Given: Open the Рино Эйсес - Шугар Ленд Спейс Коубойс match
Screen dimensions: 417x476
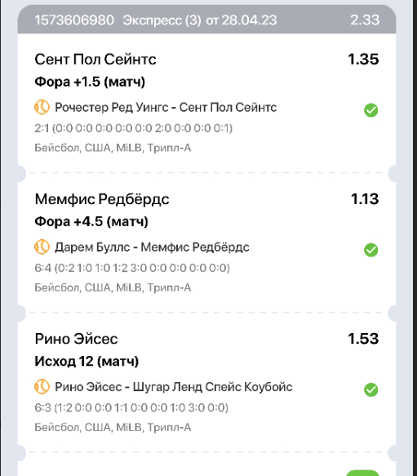Looking at the screenshot, I should [173, 387].
